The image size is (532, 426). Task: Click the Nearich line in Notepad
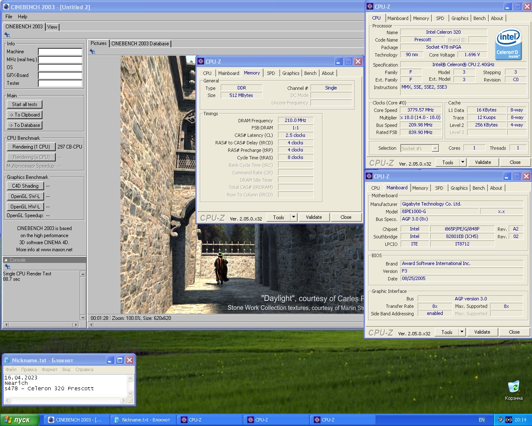[16, 383]
